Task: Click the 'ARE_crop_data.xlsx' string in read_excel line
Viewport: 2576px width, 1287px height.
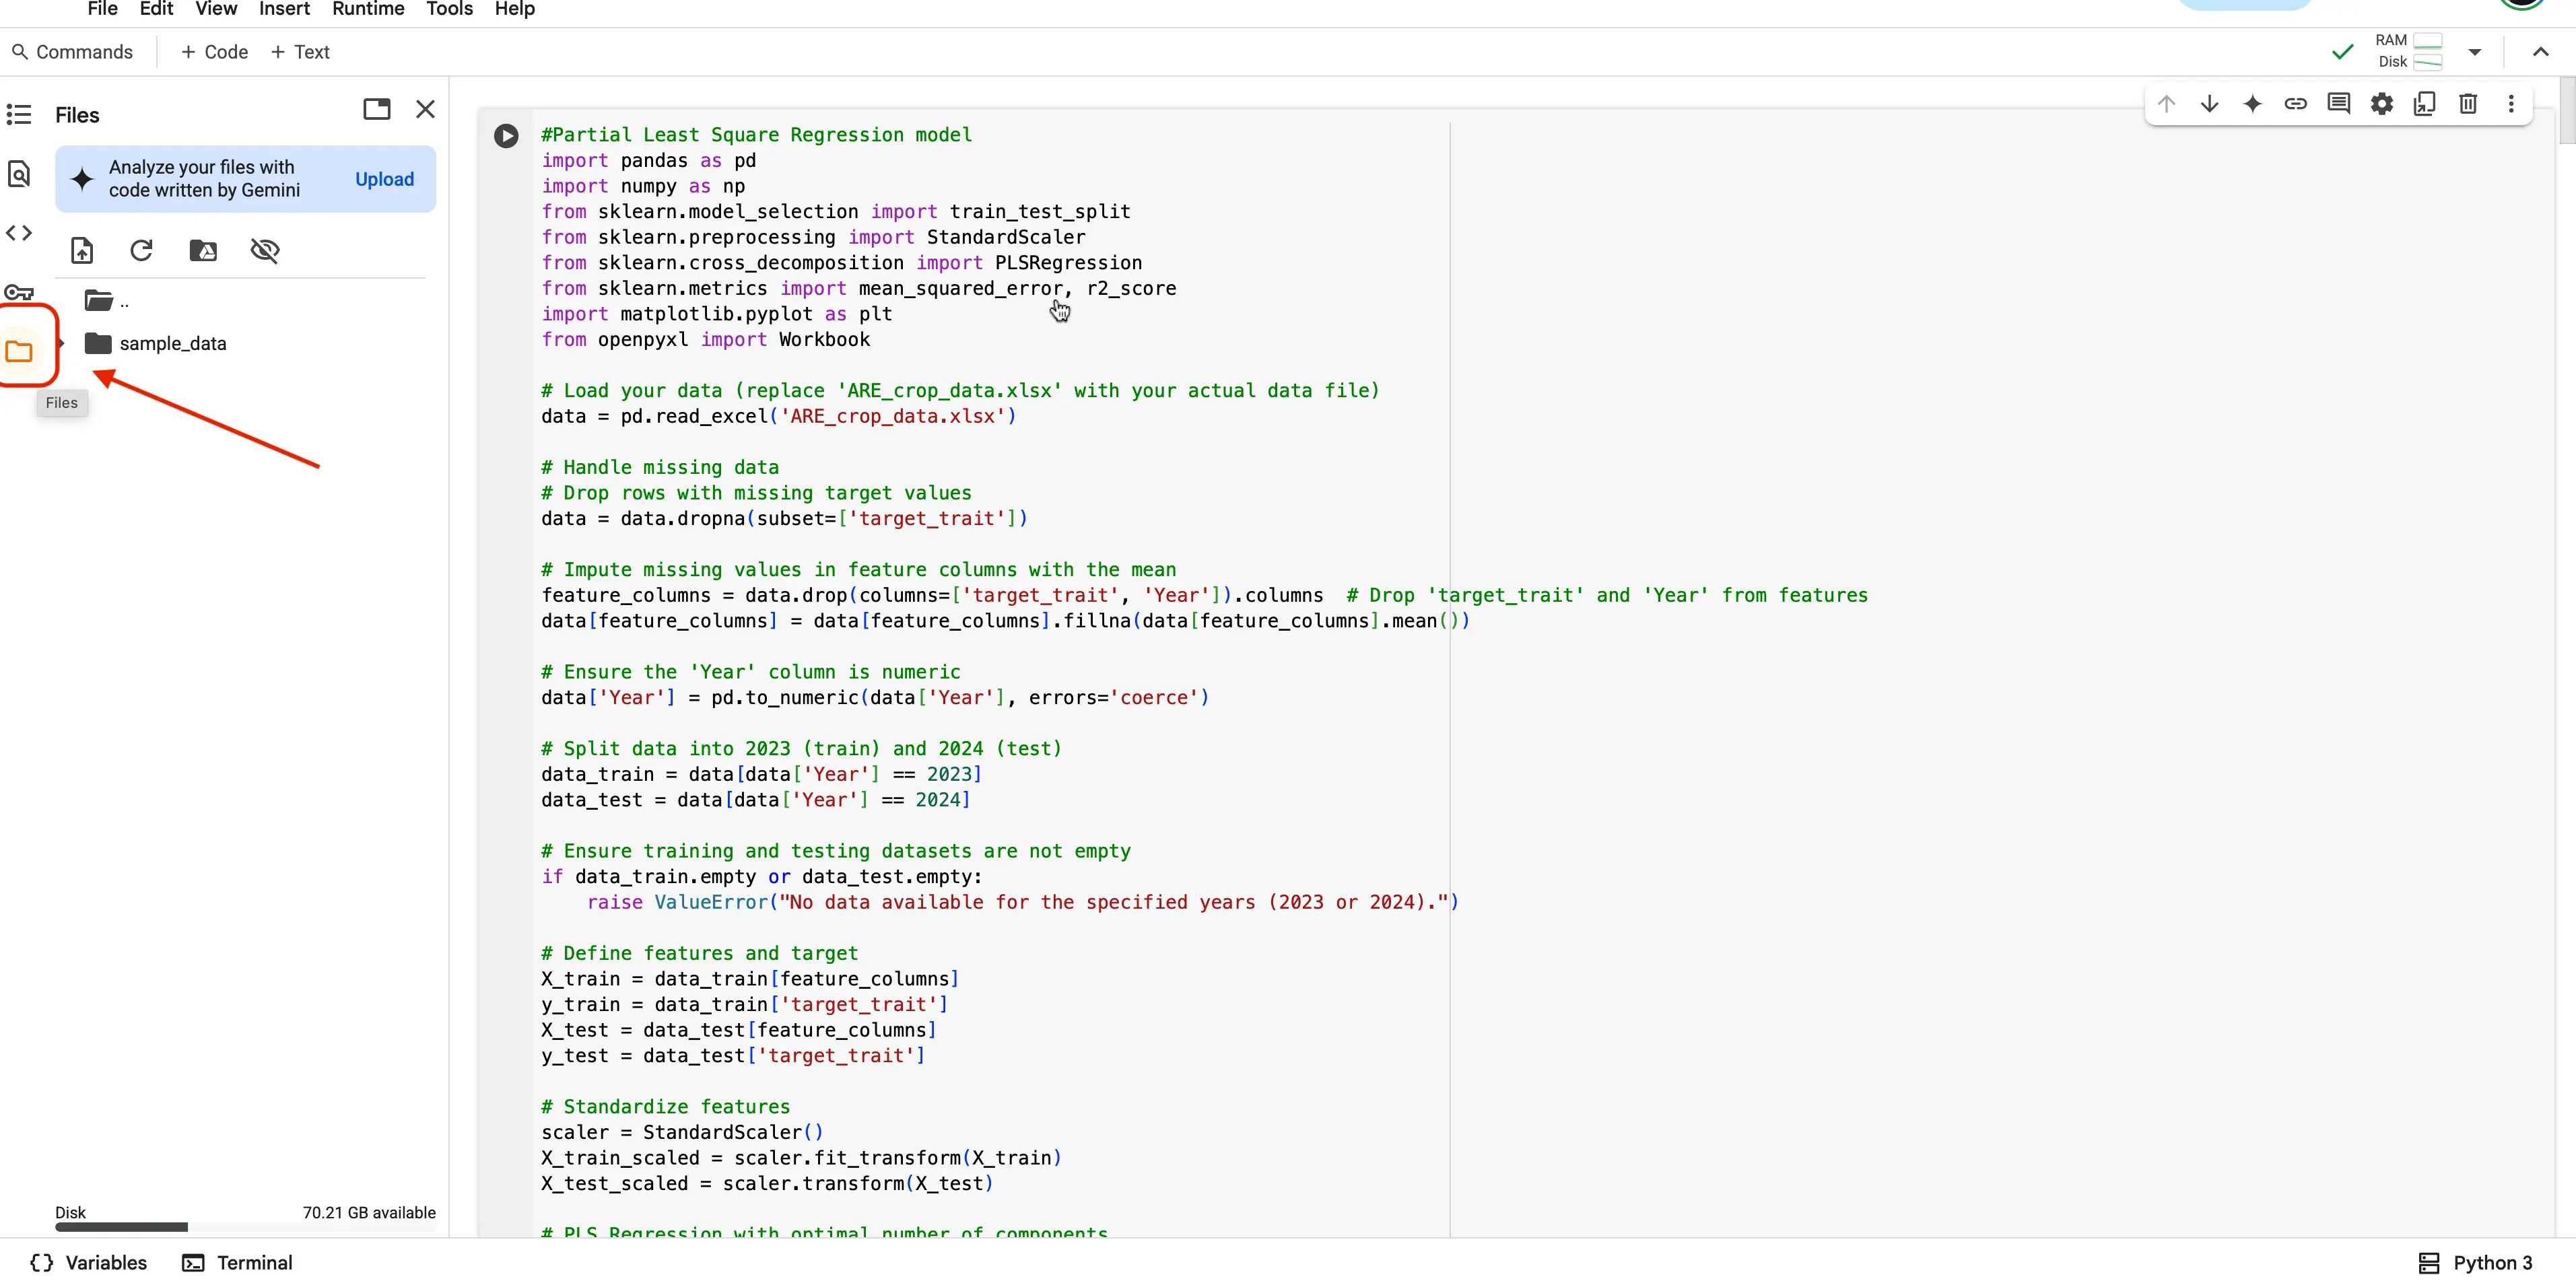Action: (x=893, y=416)
